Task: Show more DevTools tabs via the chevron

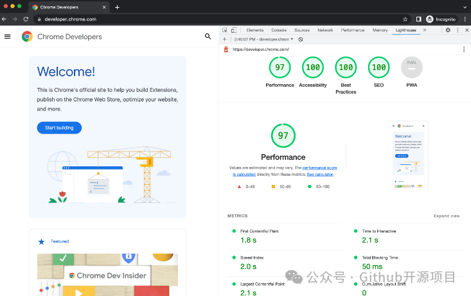Action: click(425, 30)
